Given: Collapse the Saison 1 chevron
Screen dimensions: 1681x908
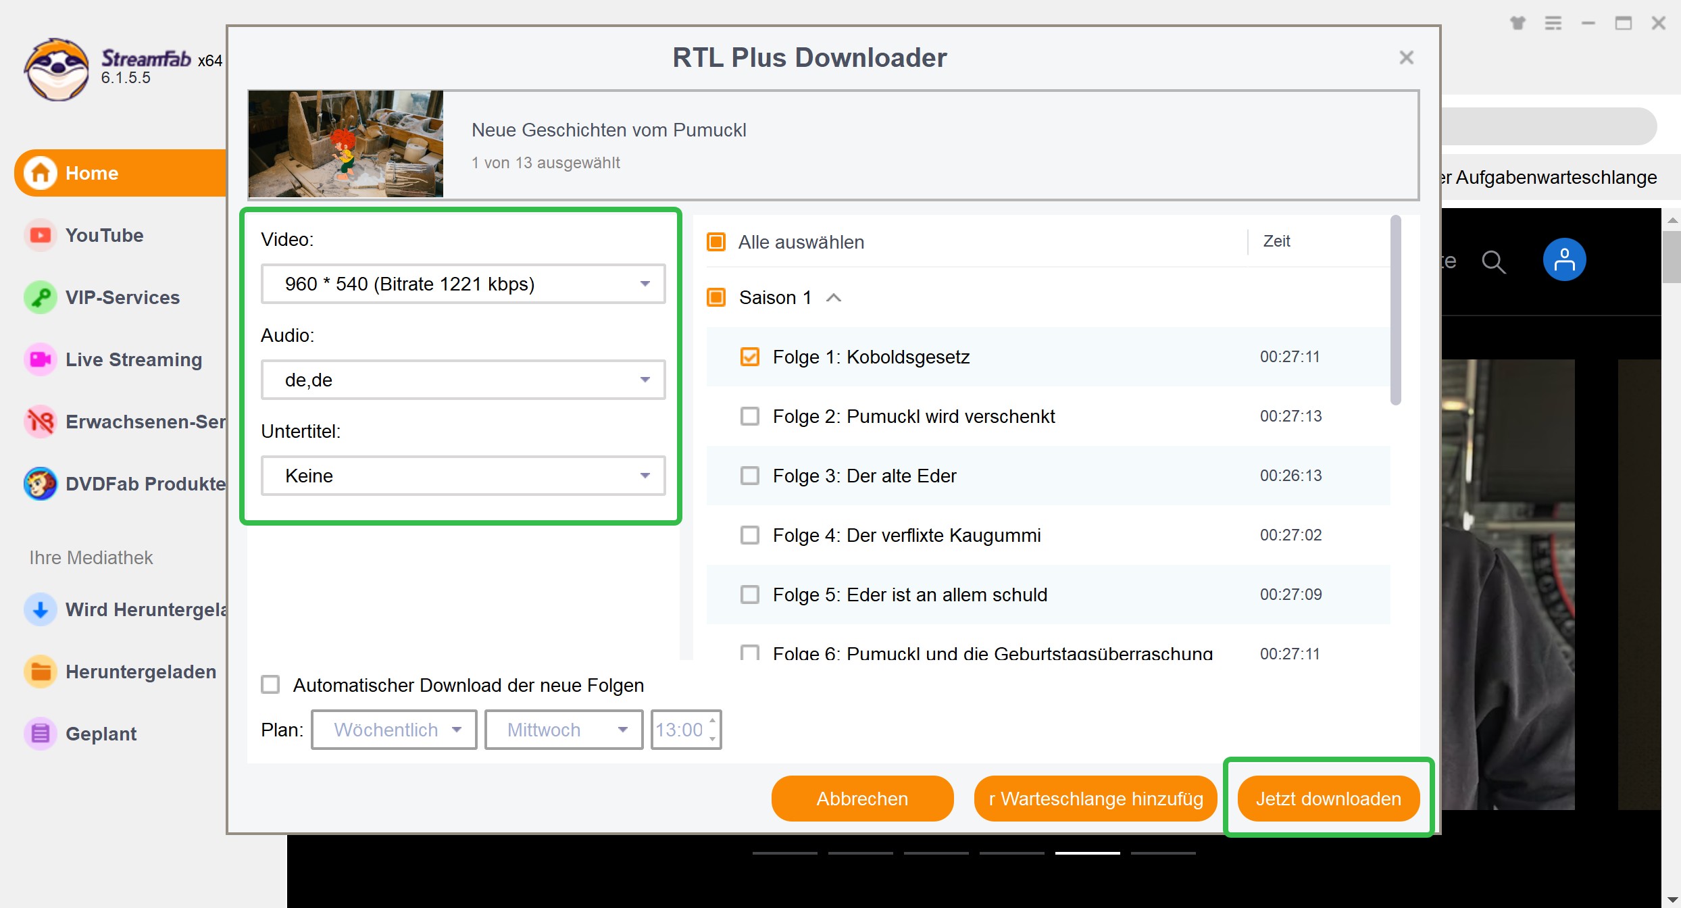Looking at the screenshot, I should 834,297.
